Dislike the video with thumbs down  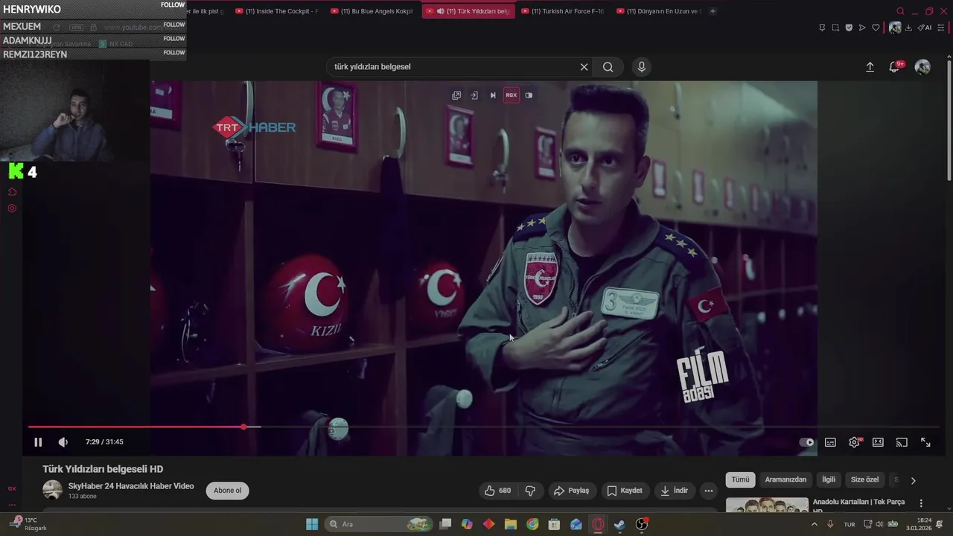click(x=530, y=491)
